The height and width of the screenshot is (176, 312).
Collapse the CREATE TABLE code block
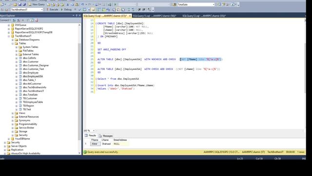pos(96,23)
